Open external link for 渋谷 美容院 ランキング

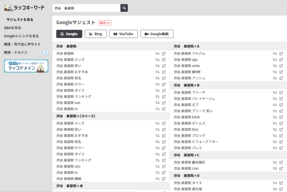(164, 96)
